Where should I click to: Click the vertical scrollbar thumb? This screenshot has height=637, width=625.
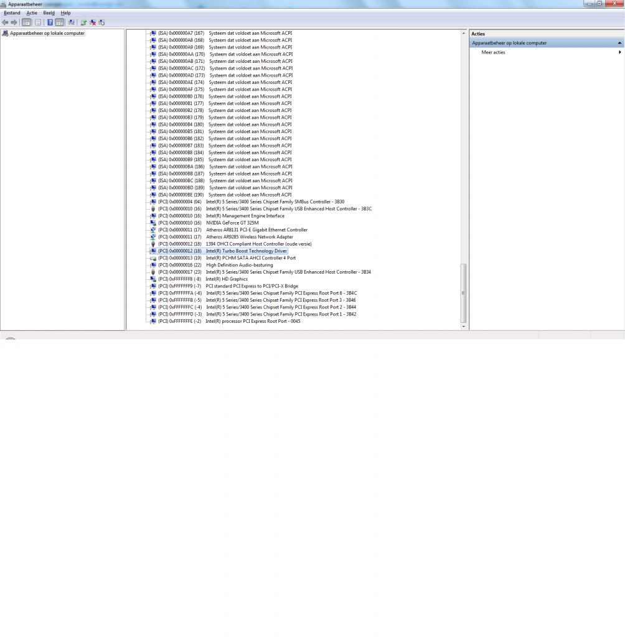[x=464, y=292]
